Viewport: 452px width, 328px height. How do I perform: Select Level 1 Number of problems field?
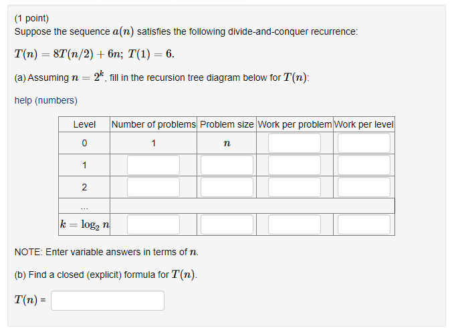[153, 165]
